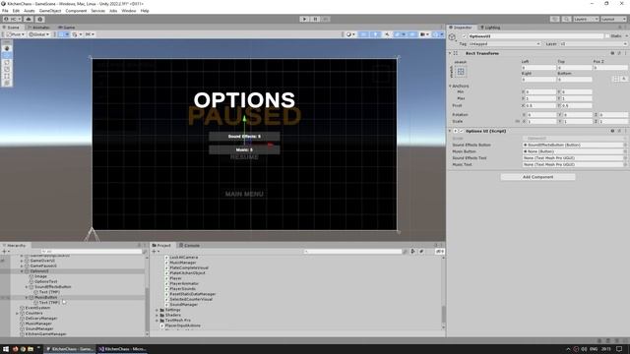Expand the Counters object in the Hierarchy
This screenshot has height=354, width=630.
pyautogui.click(x=18, y=313)
